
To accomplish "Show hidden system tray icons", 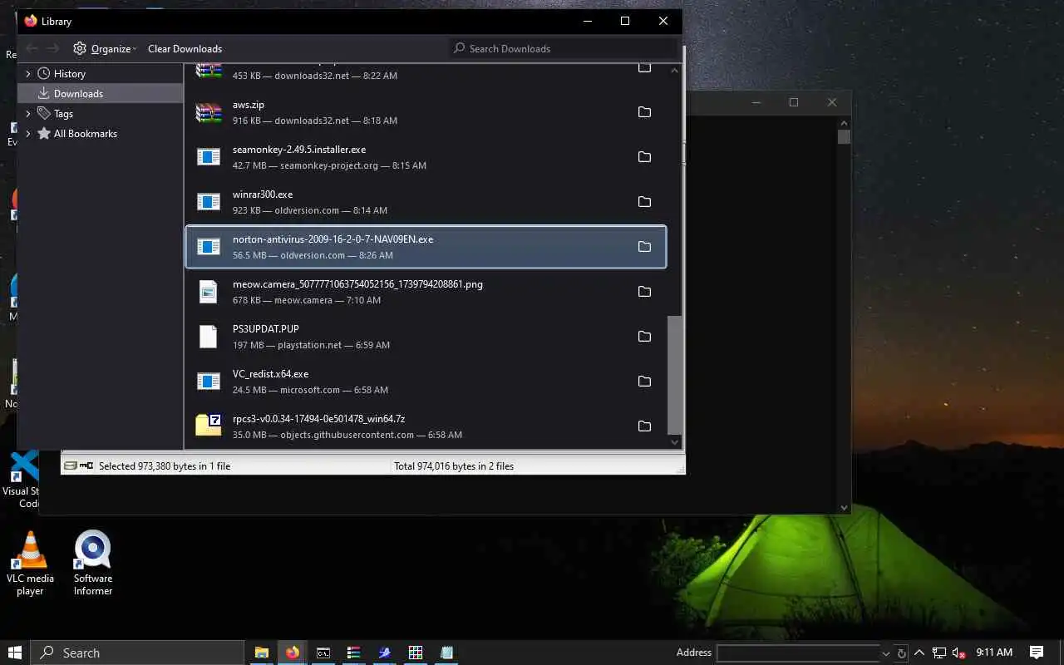I will point(920,653).
